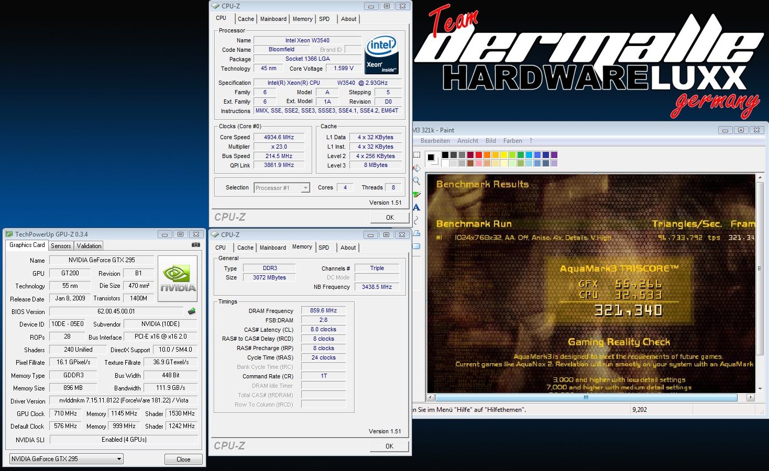Select the Paint rounded rectangle tool
769x471 pixels.
417,246
